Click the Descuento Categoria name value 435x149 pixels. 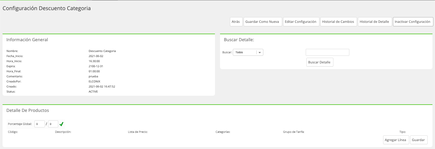click(x=102, y=51)
